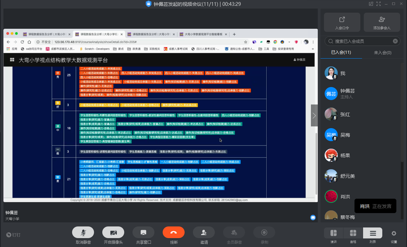This screenshot has width=407, height=247.
Task: Bookmark page with star icon
Action: [x=246, y=42]
